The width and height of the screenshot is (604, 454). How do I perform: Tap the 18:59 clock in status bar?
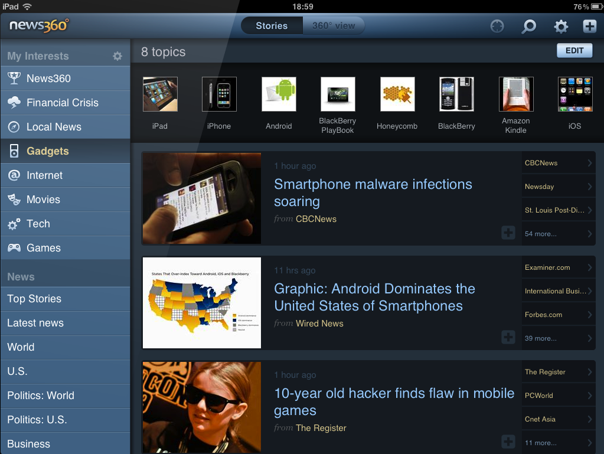pos(303,6)
